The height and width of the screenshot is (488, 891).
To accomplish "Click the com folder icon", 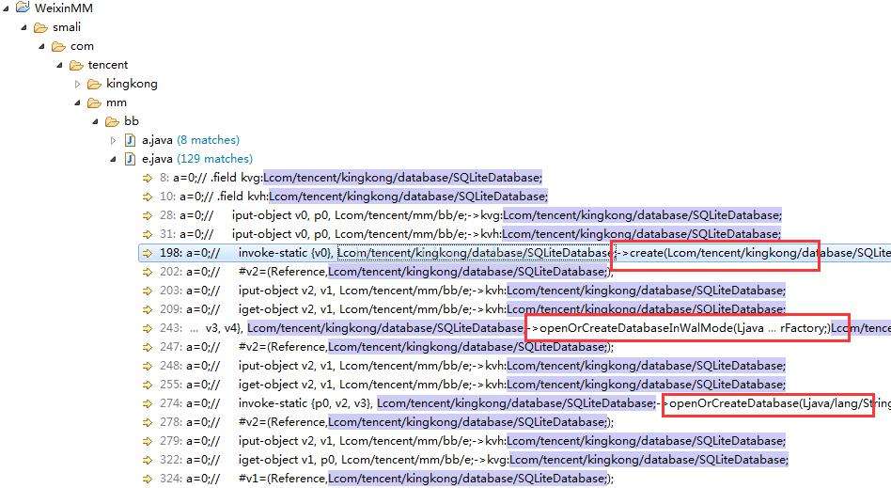I will (58, 46).
